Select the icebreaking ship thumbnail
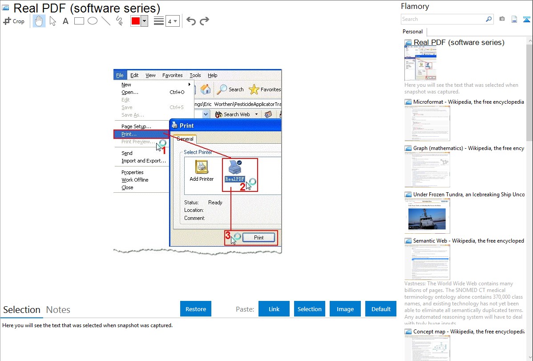The height and width of the screenshot is (361, 533). pos(427,216)
